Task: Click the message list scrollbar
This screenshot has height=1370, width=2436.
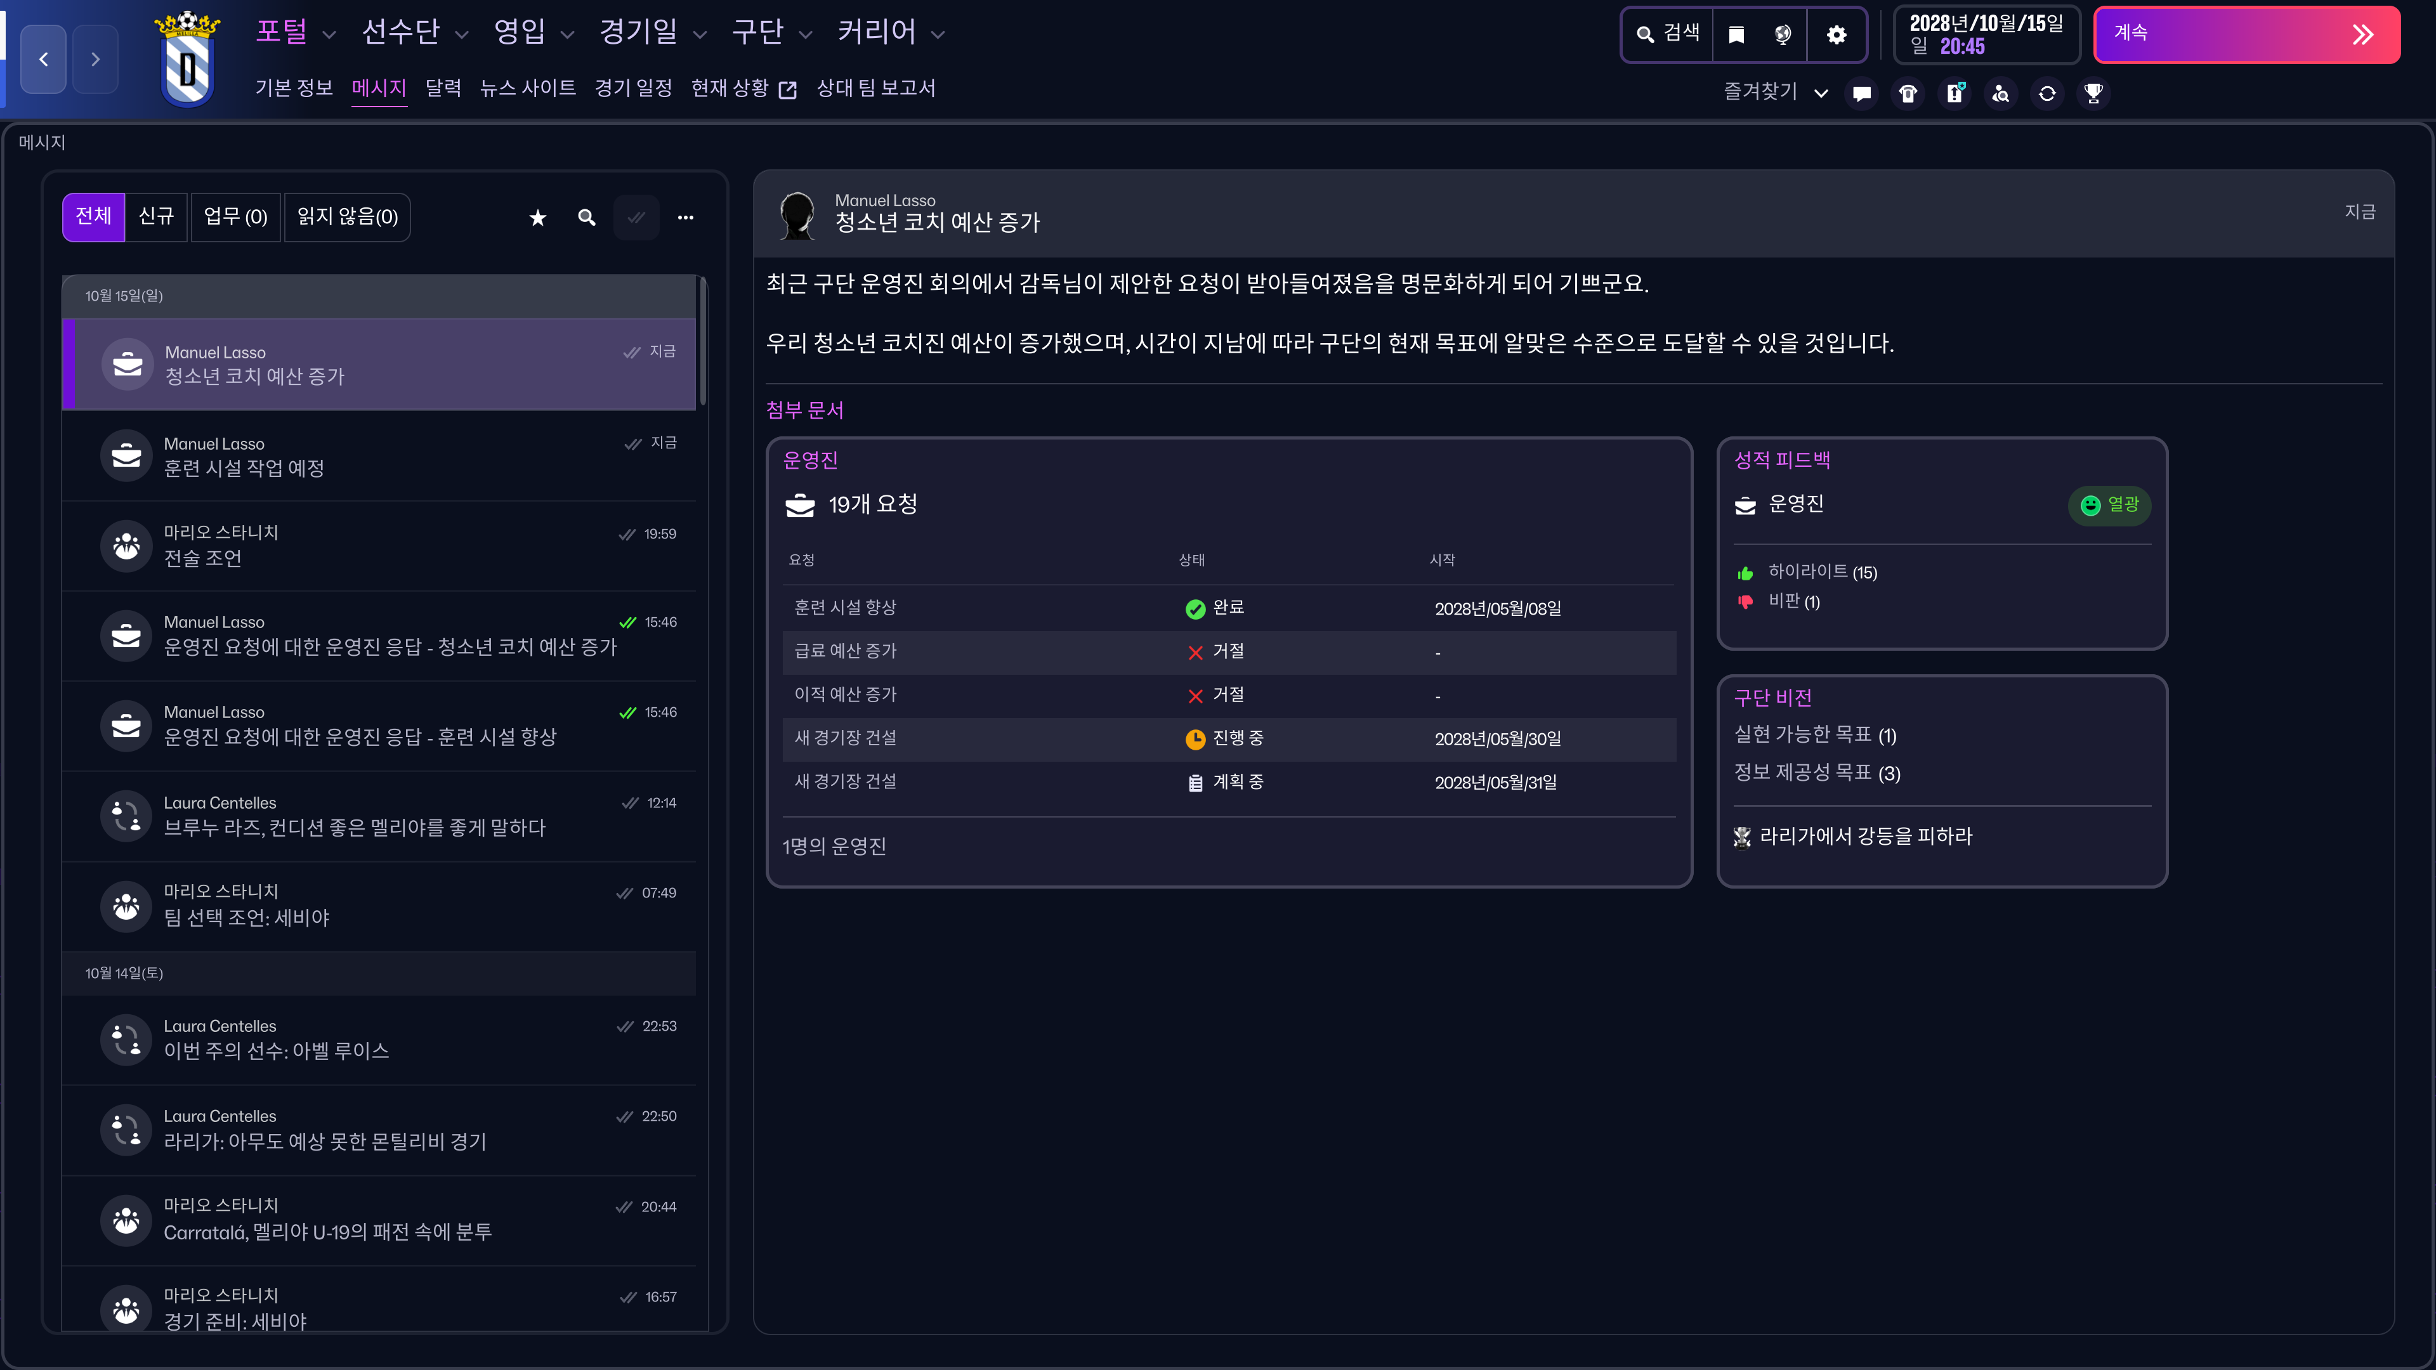Action: coord(703,341)
